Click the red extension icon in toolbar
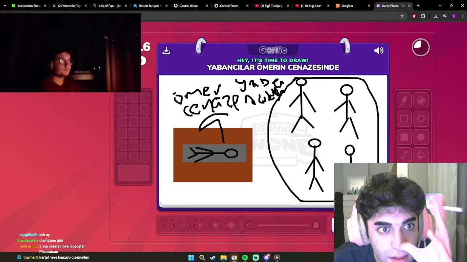467x262 pixels. (414, 16)
